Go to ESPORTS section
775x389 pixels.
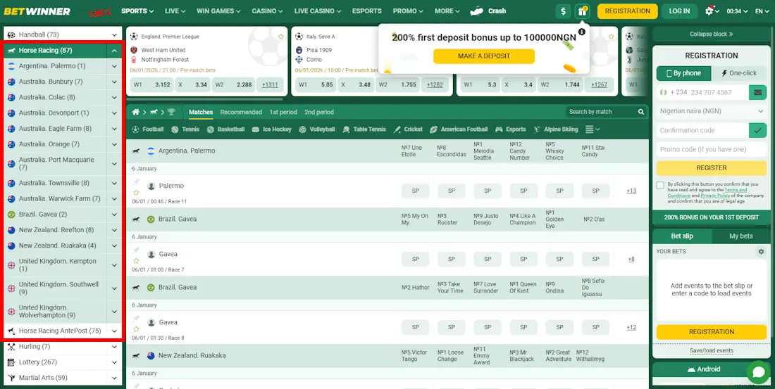click(x=367, y=11)
